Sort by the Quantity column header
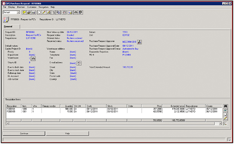This screenshot has width=234, height=144. pyautogui.click(x=67, y=106)
